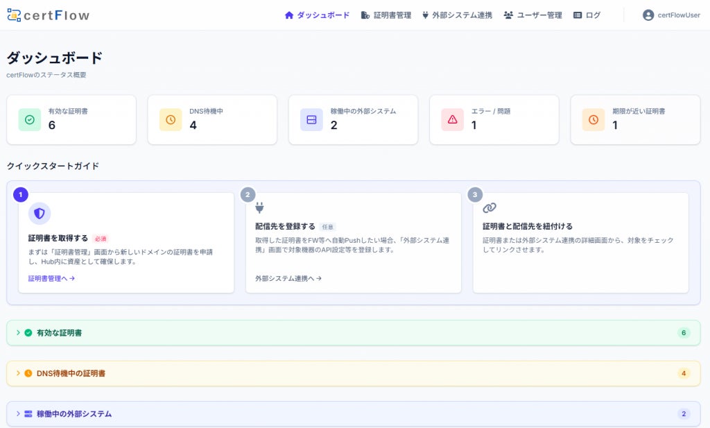Viewport: 710px width, 428px height.
Task: Click the green checkmark valid certificates icon
Action: (x=29, y=119)
